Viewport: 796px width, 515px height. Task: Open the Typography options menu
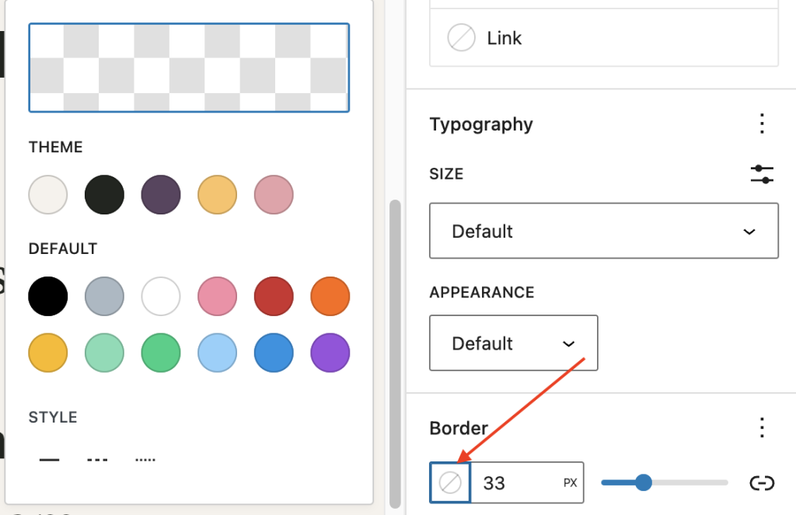tap(762, 124)
